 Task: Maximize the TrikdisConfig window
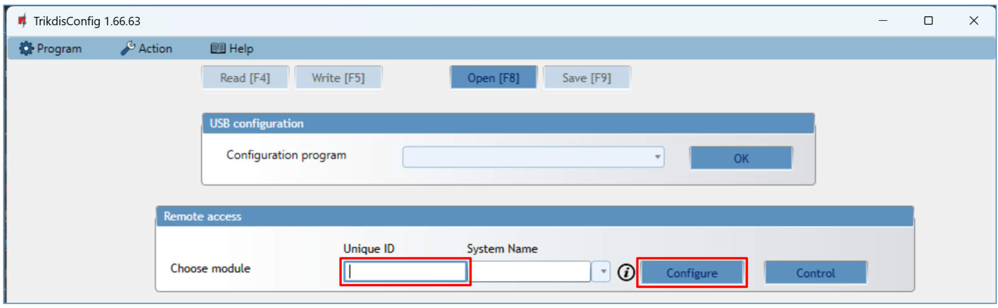pos(928,21)
